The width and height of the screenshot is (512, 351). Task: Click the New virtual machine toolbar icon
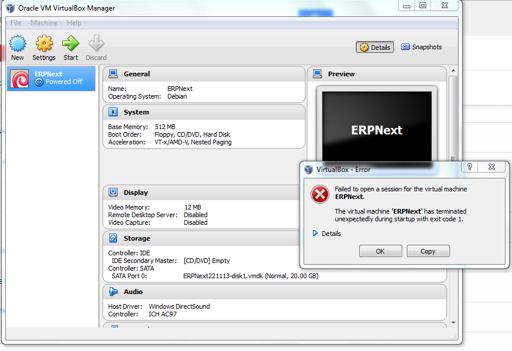17,43
